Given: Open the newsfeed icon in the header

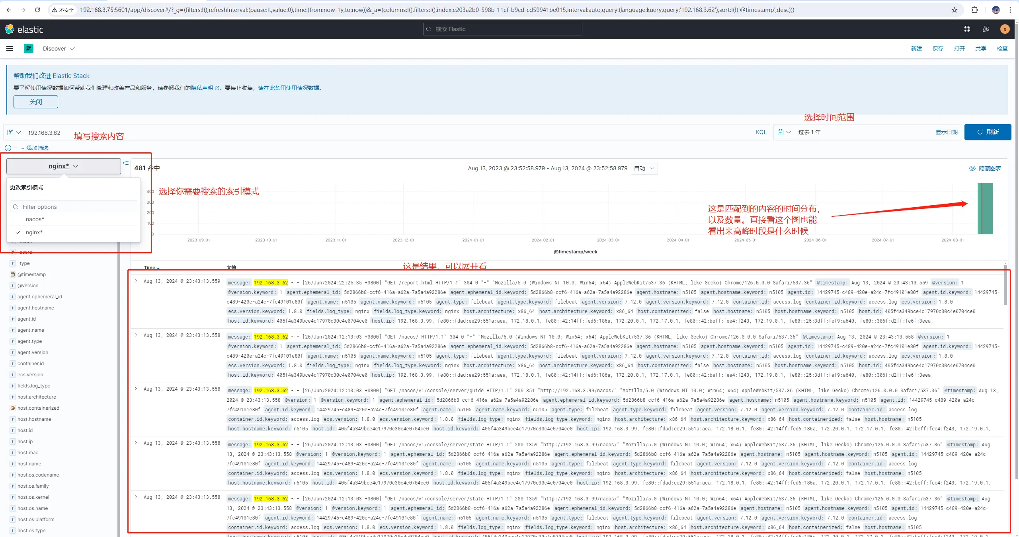Looking at the screenshot, I should 986,29.
